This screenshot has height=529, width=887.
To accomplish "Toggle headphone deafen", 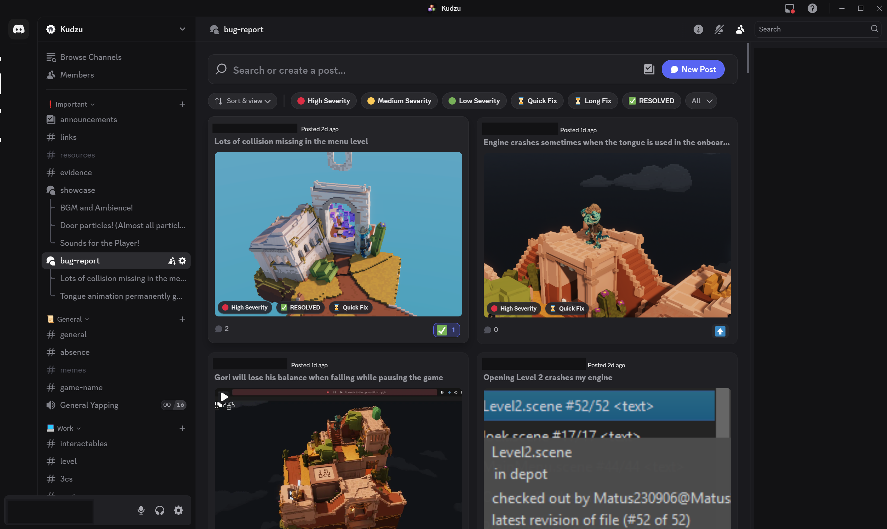I will 160,510.
